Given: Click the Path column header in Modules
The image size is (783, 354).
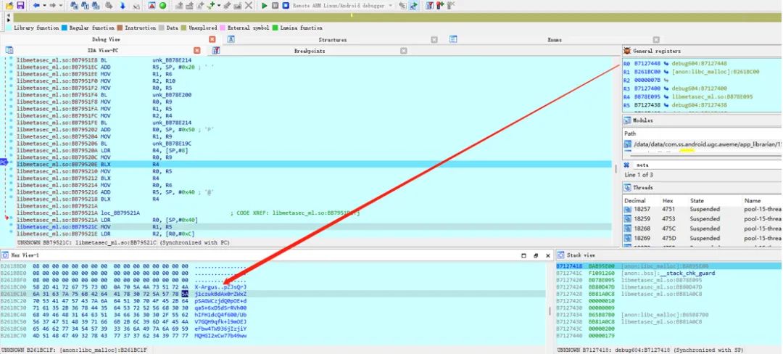Looking at the screenshot, I should click(630, 133).
